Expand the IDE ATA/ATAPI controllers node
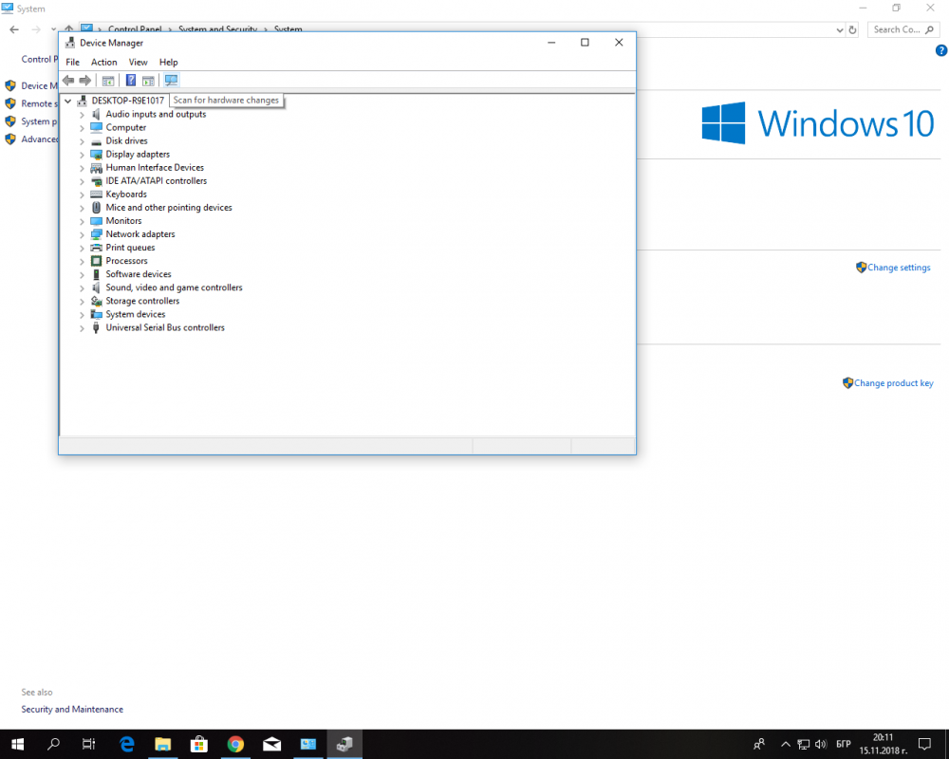The image size is (949, 759). coord(82,181)
